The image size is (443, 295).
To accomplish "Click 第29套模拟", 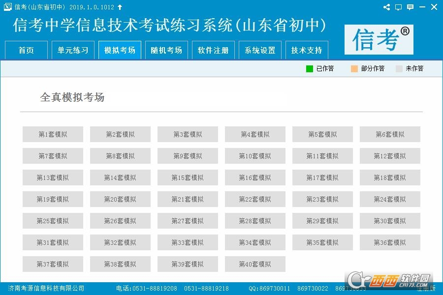I will pyautogui.click(x=322, y=221).
